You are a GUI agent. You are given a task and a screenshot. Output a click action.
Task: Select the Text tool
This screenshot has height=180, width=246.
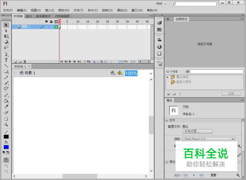pos(6,60)
